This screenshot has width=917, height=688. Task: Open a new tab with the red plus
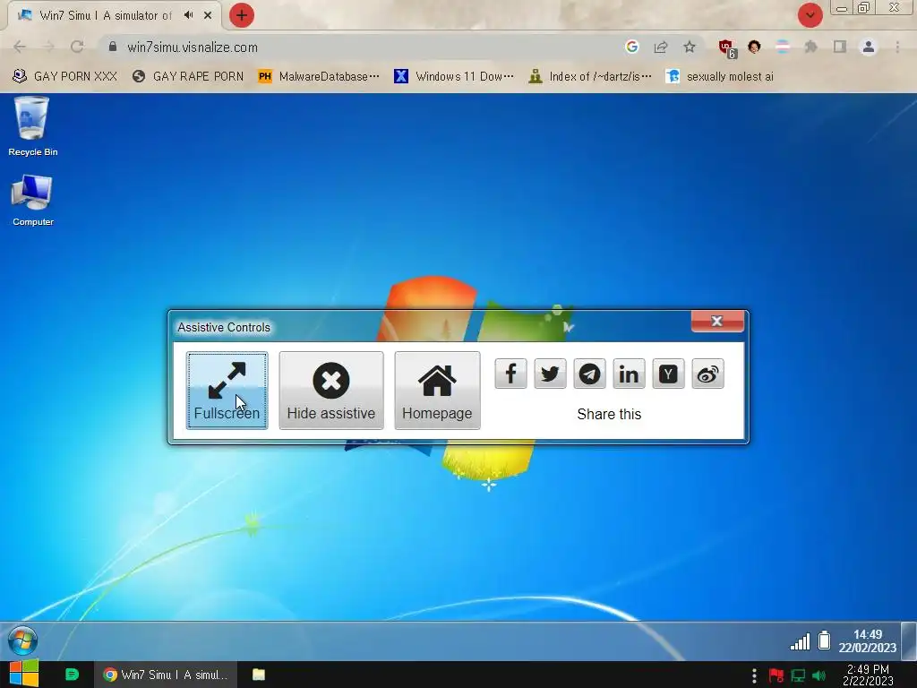pyautogui.click(x=242, y=15)
